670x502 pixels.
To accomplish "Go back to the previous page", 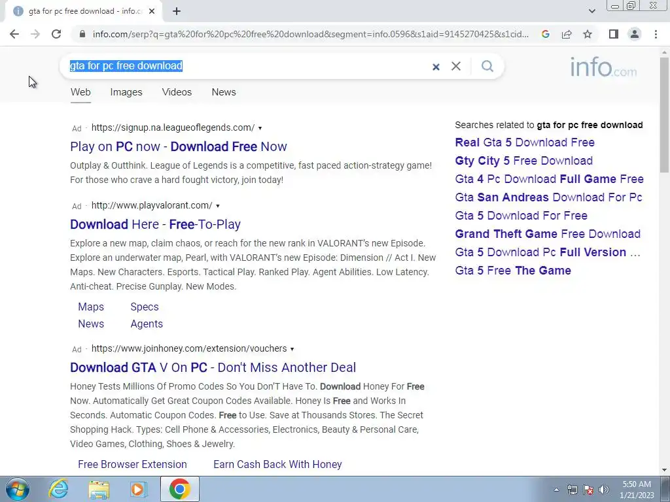I will 14,34.
